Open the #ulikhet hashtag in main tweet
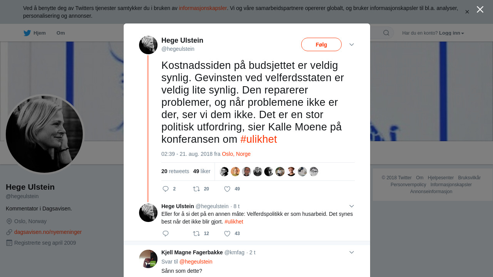The height and width of the screenshot is (277, 493). pyautogui.click(x=258, y=139)
